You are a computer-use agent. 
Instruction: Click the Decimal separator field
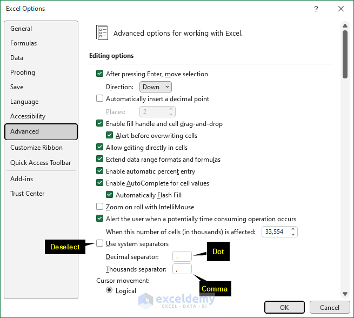click(182, 256)
